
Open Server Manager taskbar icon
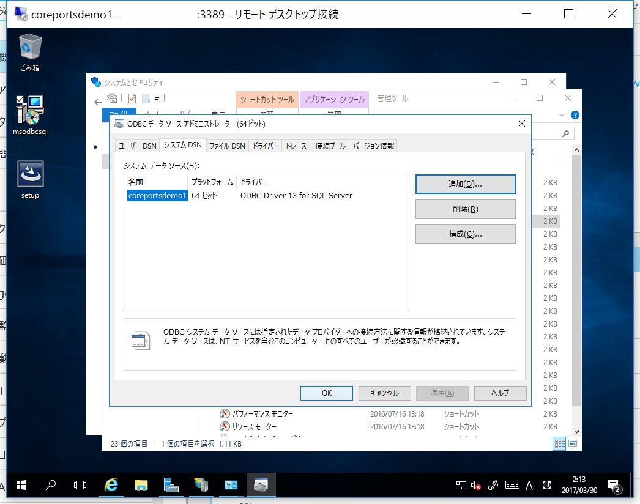pyautogui.click(x=171, y=485)
